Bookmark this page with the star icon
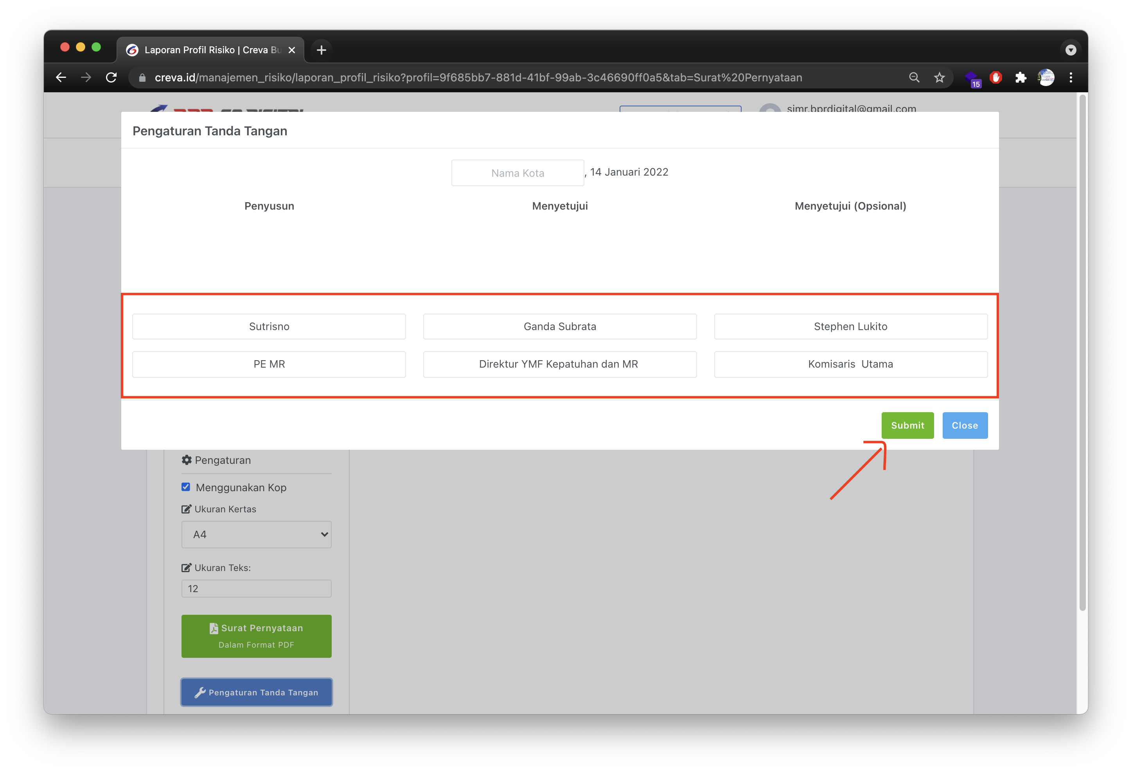 point(939,77)
